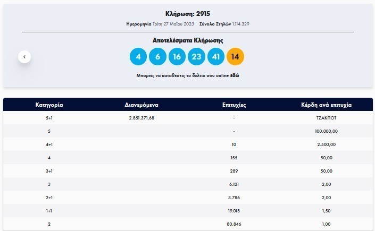Click the previous draw arrow button
Screen dimensions: 375x231
(x=24, y=56)
